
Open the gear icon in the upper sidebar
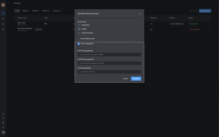[x=3, y=29]
